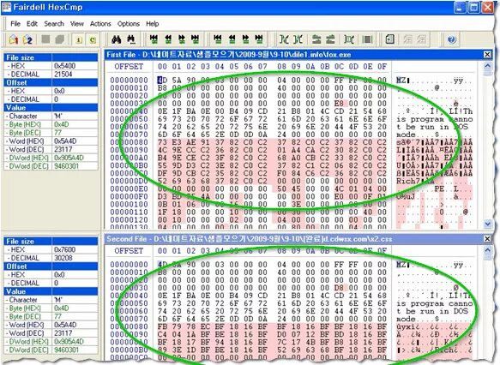Click OFFSET column header in Second File pane
This screenshot has height=365, width=500.
tap(129, 251)
